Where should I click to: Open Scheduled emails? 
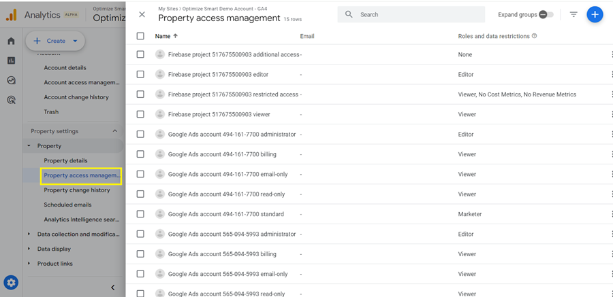point(67,205)
